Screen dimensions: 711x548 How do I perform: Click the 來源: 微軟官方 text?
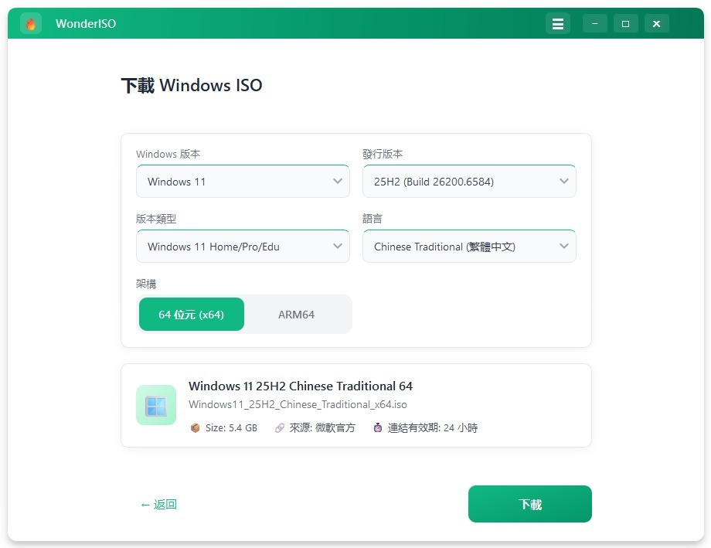322,427
